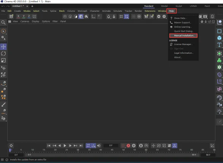The height and width of the screenshot is (163, 223).
Task: Click the current frame field 0 F
Action: 111,146
